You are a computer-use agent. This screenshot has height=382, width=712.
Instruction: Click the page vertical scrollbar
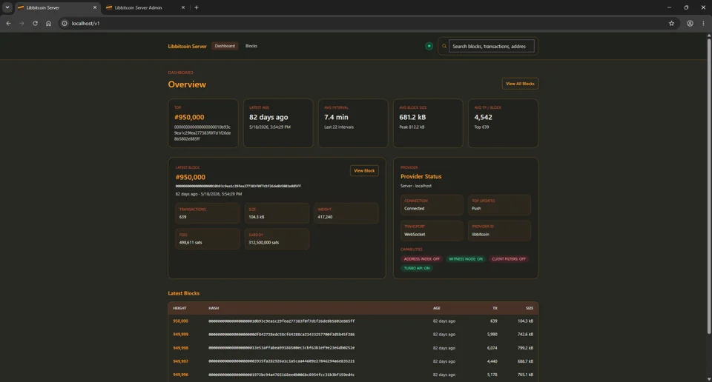(x=709, y=186)
